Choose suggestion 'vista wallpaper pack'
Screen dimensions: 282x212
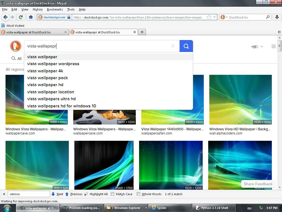tap(109, 78)
